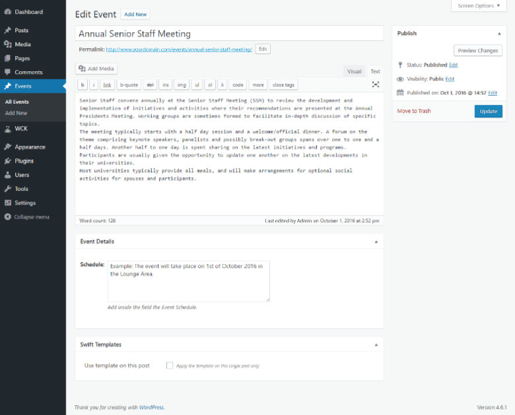Enable Use template on this post checkbox
Image resolution: width=515 pixels, height=415 pixels.
click(x=170, y=366)
